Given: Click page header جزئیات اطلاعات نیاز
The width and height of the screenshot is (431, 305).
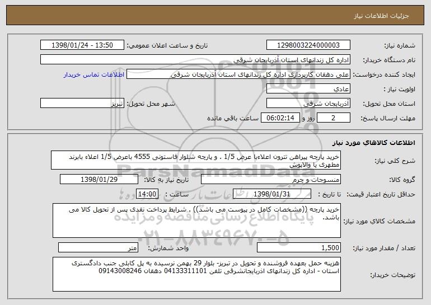Looking at the screenshot, I should pyautogui.click(x=381, y=16).
